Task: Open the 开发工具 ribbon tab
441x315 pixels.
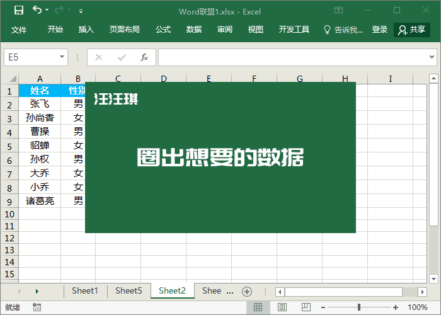Action: pos(294,30)
